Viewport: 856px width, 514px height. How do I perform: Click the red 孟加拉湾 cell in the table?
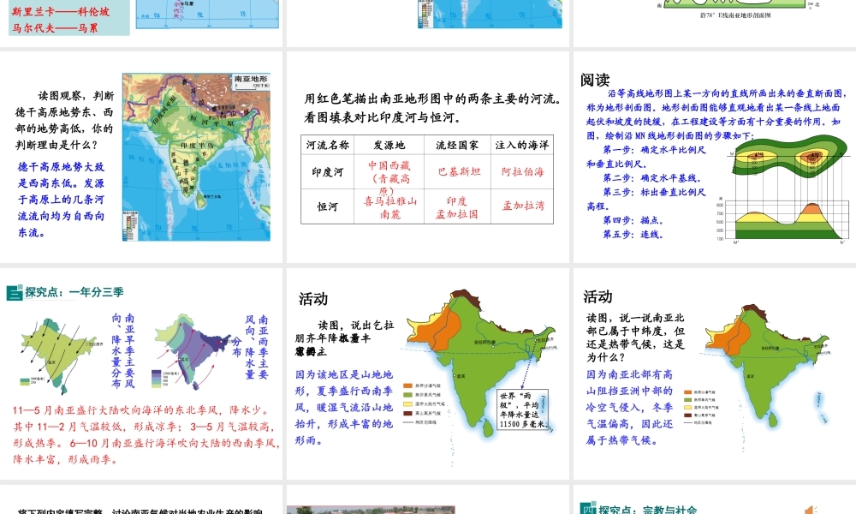523,206
